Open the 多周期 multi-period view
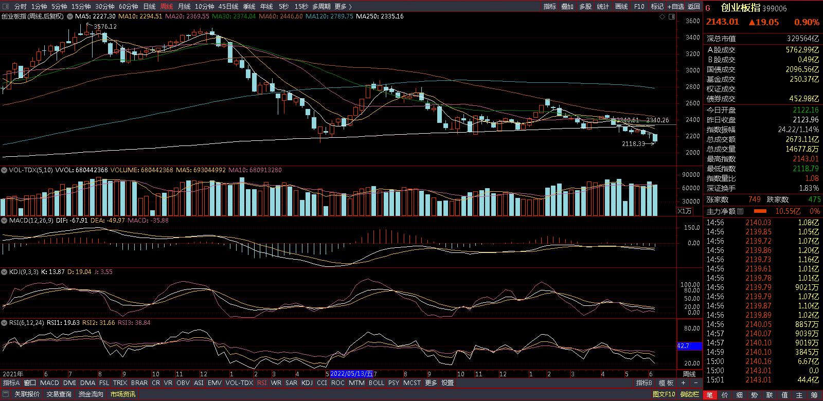 tap(321, 7)
